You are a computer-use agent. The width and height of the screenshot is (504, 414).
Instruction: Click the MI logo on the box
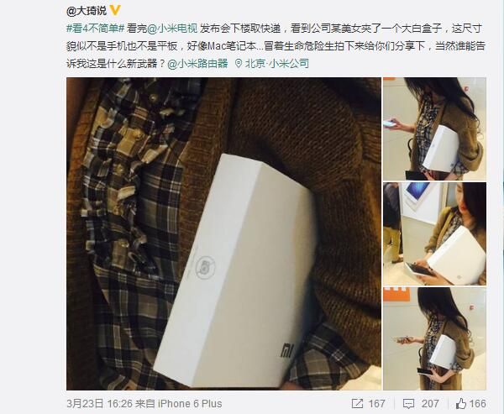[x=287, y=350]
